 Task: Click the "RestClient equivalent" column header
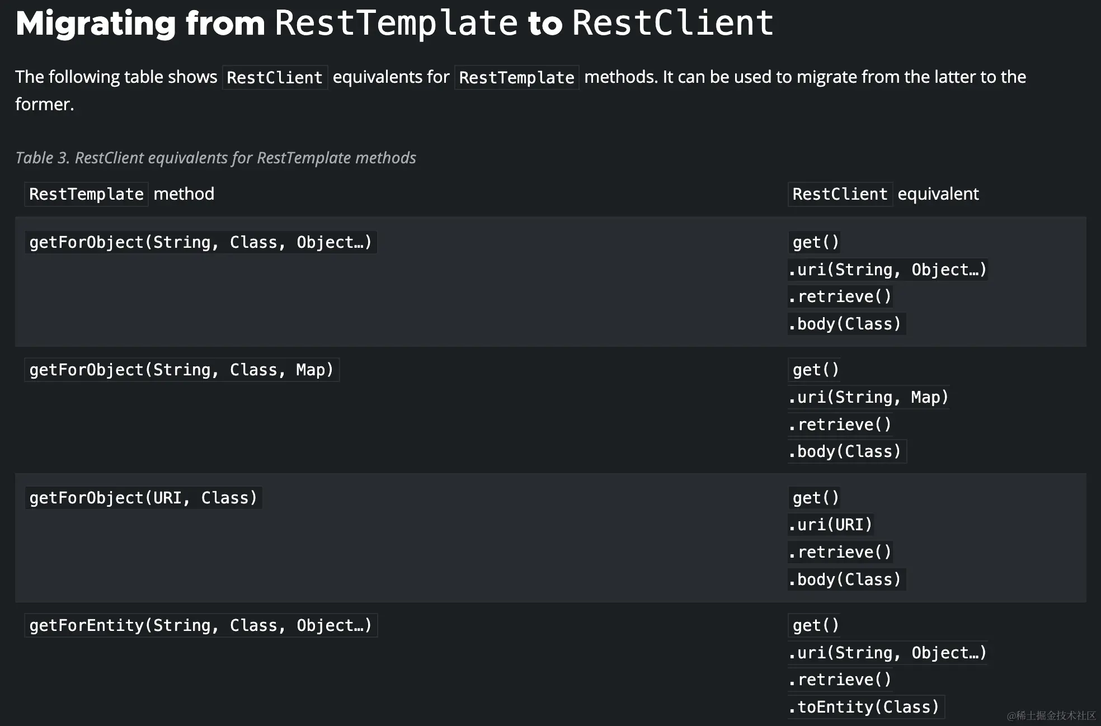click(x=885, y=194)
